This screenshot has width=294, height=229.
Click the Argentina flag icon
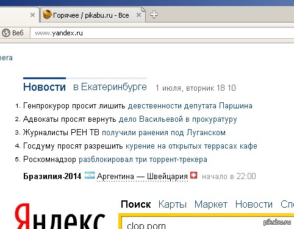click(90, 175)
